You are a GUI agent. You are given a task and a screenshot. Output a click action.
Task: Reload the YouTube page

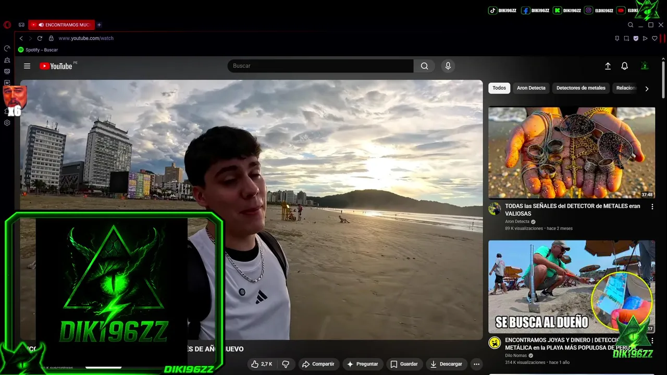[40, 38]
